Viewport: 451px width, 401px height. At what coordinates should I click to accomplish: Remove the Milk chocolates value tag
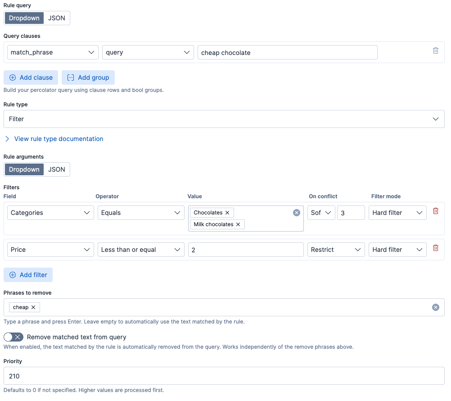coord(238,224)
